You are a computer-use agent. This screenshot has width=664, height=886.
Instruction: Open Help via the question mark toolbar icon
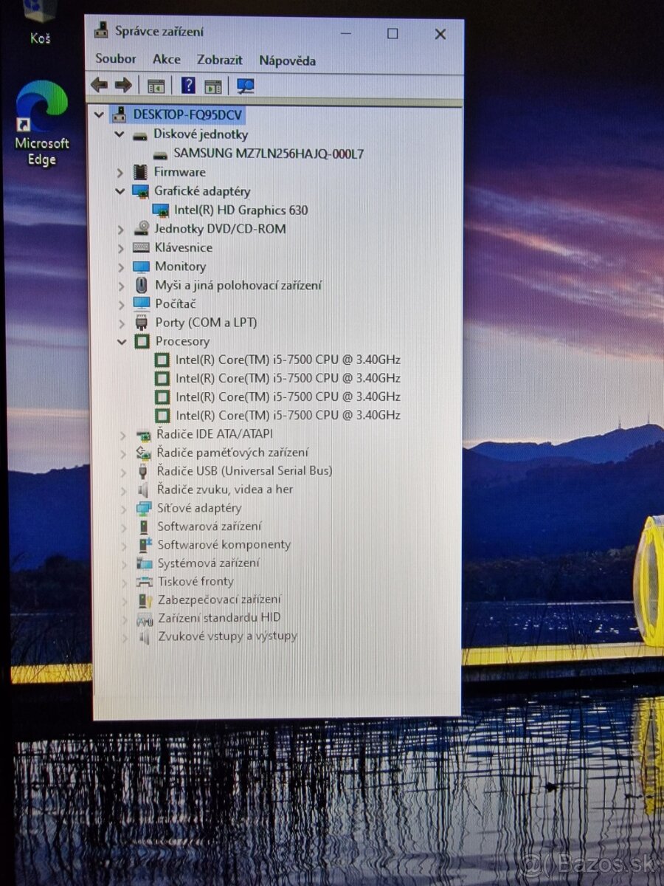[x=189, y=85]
